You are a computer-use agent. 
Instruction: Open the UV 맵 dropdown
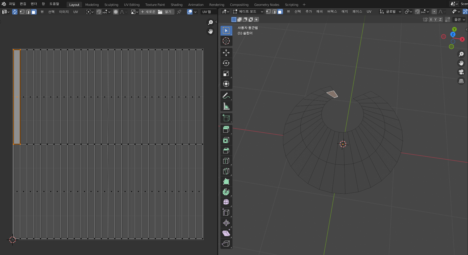point(208,12)
